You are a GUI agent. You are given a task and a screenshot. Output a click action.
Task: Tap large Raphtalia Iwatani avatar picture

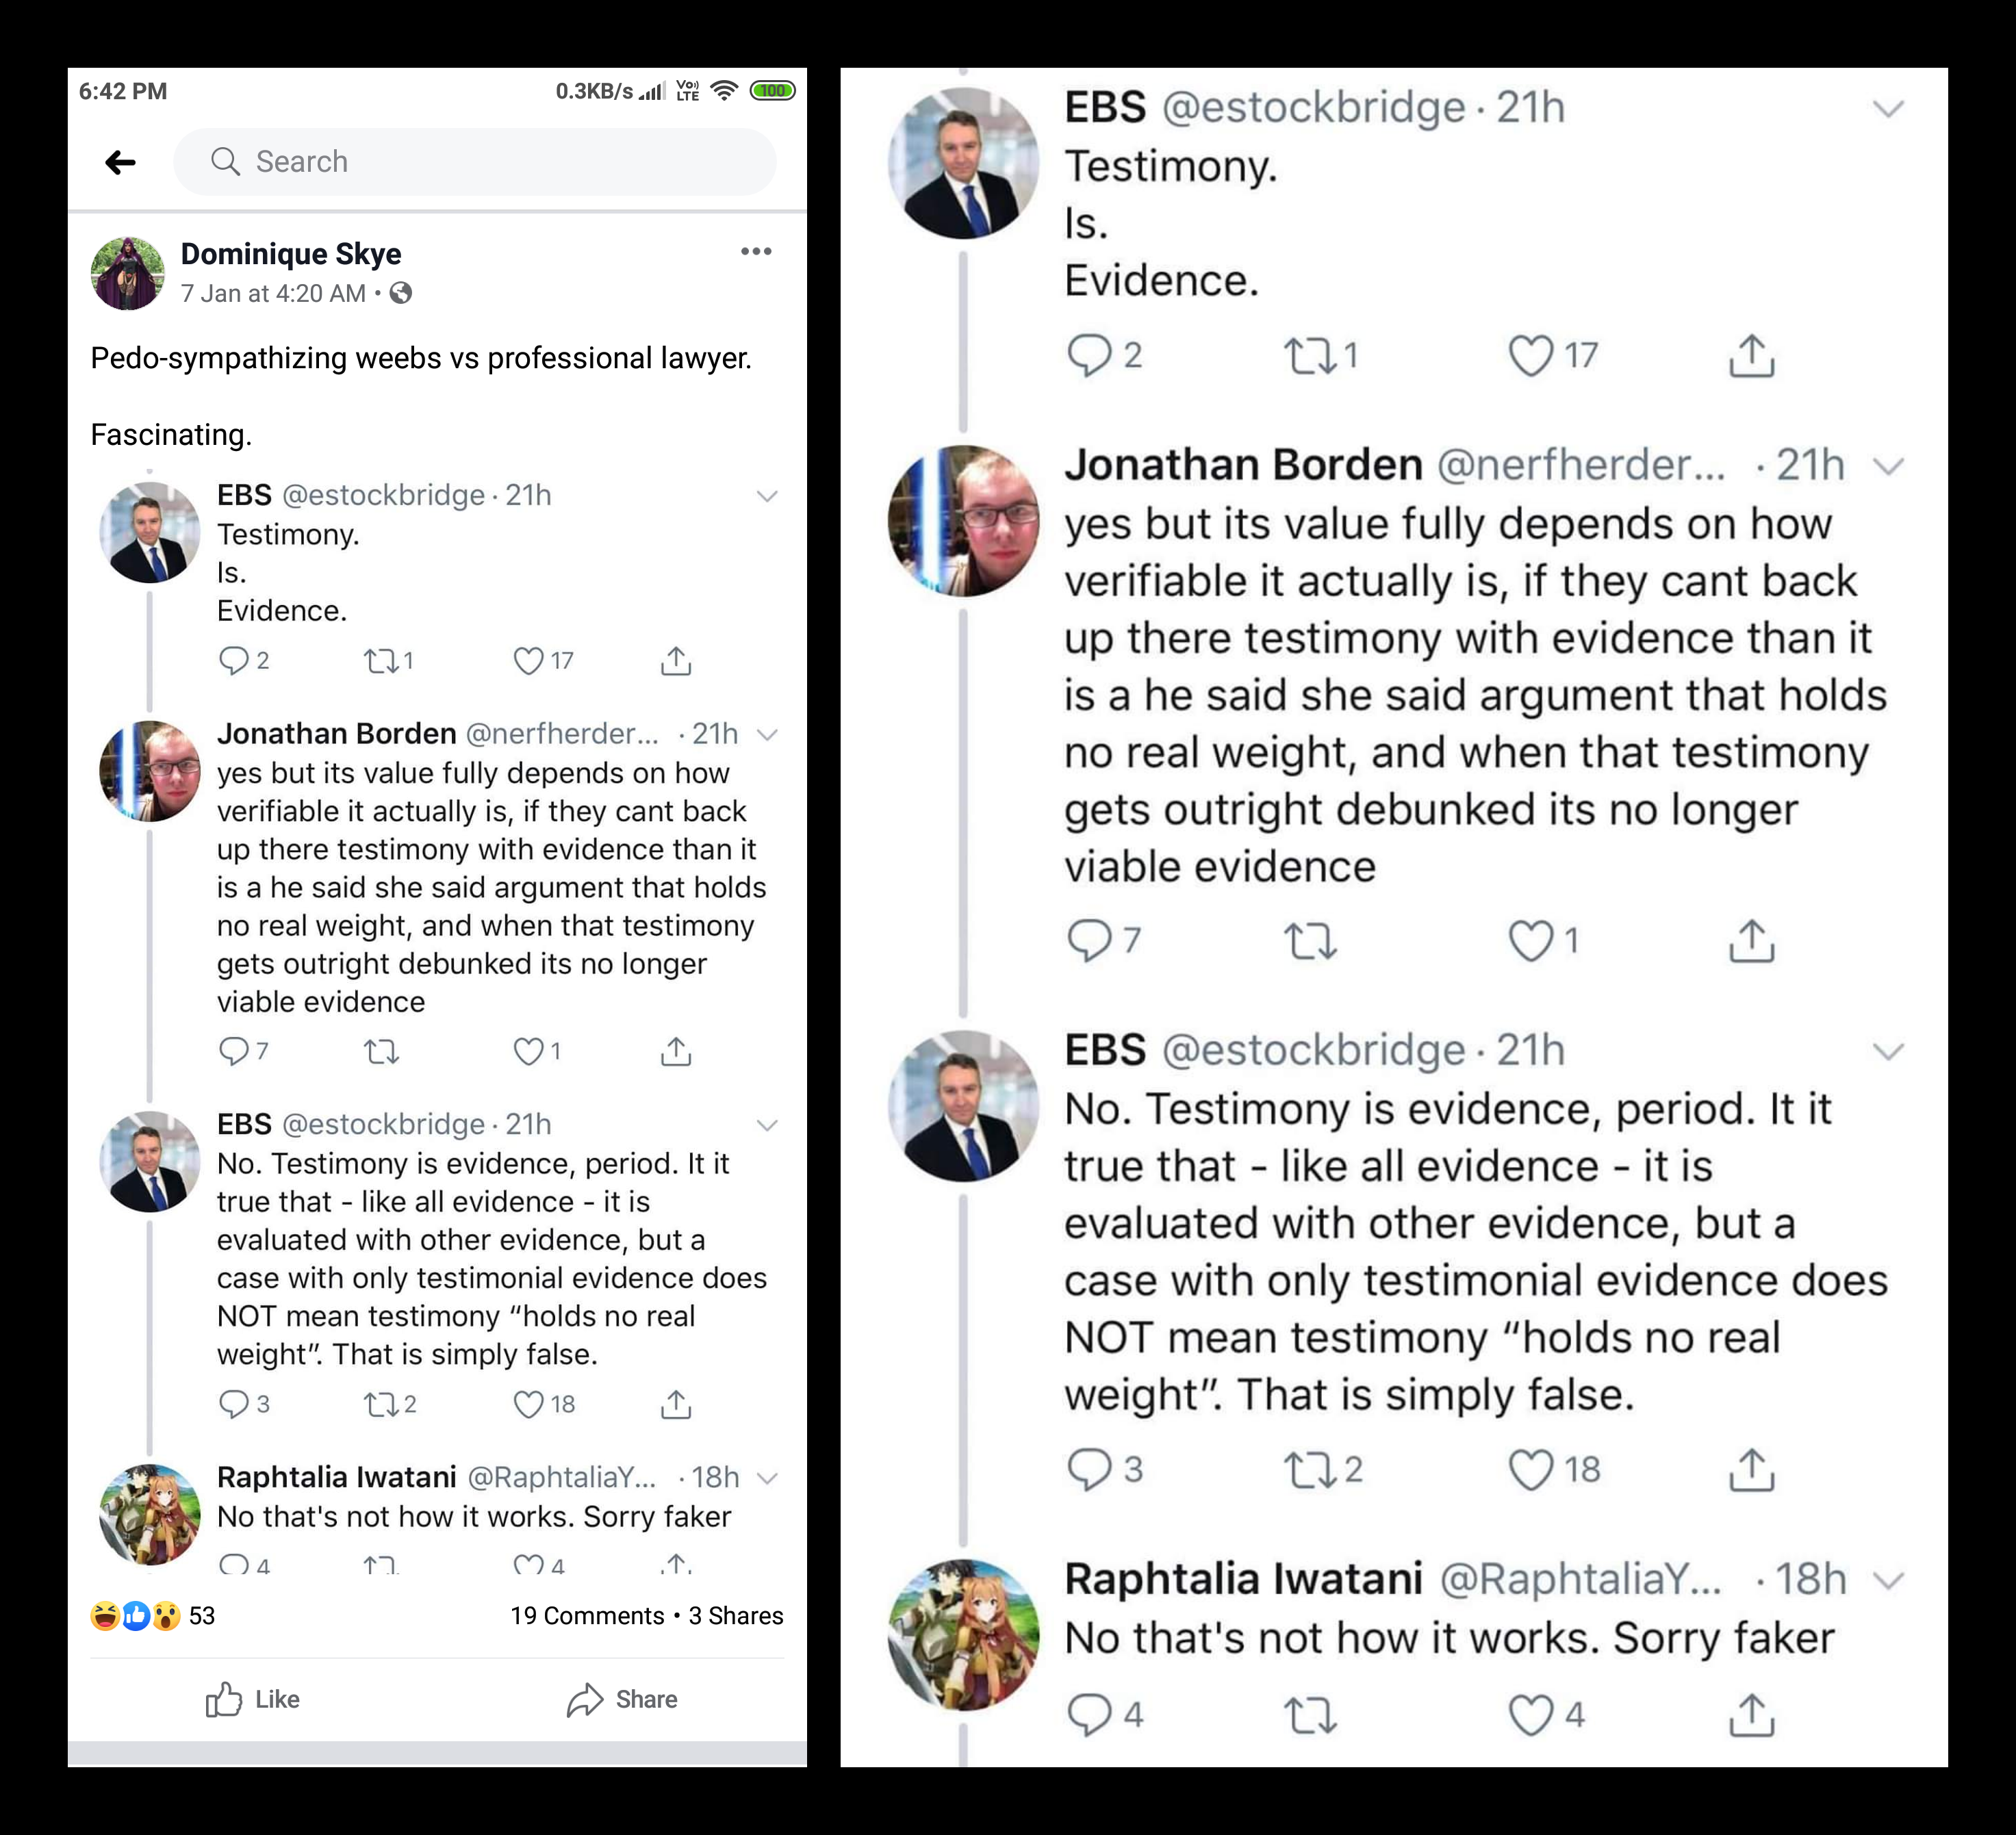(x=963, y=1634)
